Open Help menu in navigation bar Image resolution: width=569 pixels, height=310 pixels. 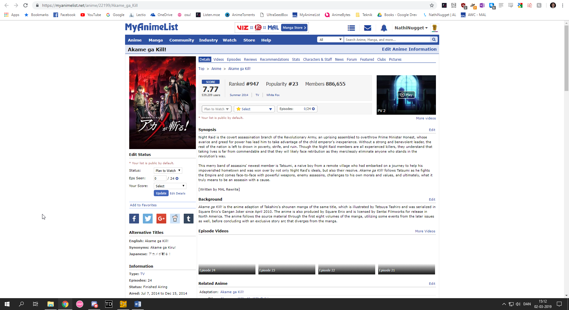coord(266,40)
